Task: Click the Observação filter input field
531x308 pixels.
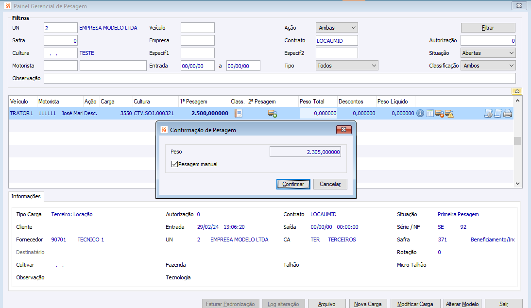Action: coord(280,78)
